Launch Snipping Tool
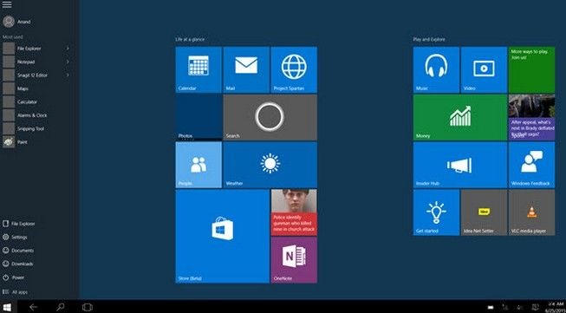 click(36, 128)
